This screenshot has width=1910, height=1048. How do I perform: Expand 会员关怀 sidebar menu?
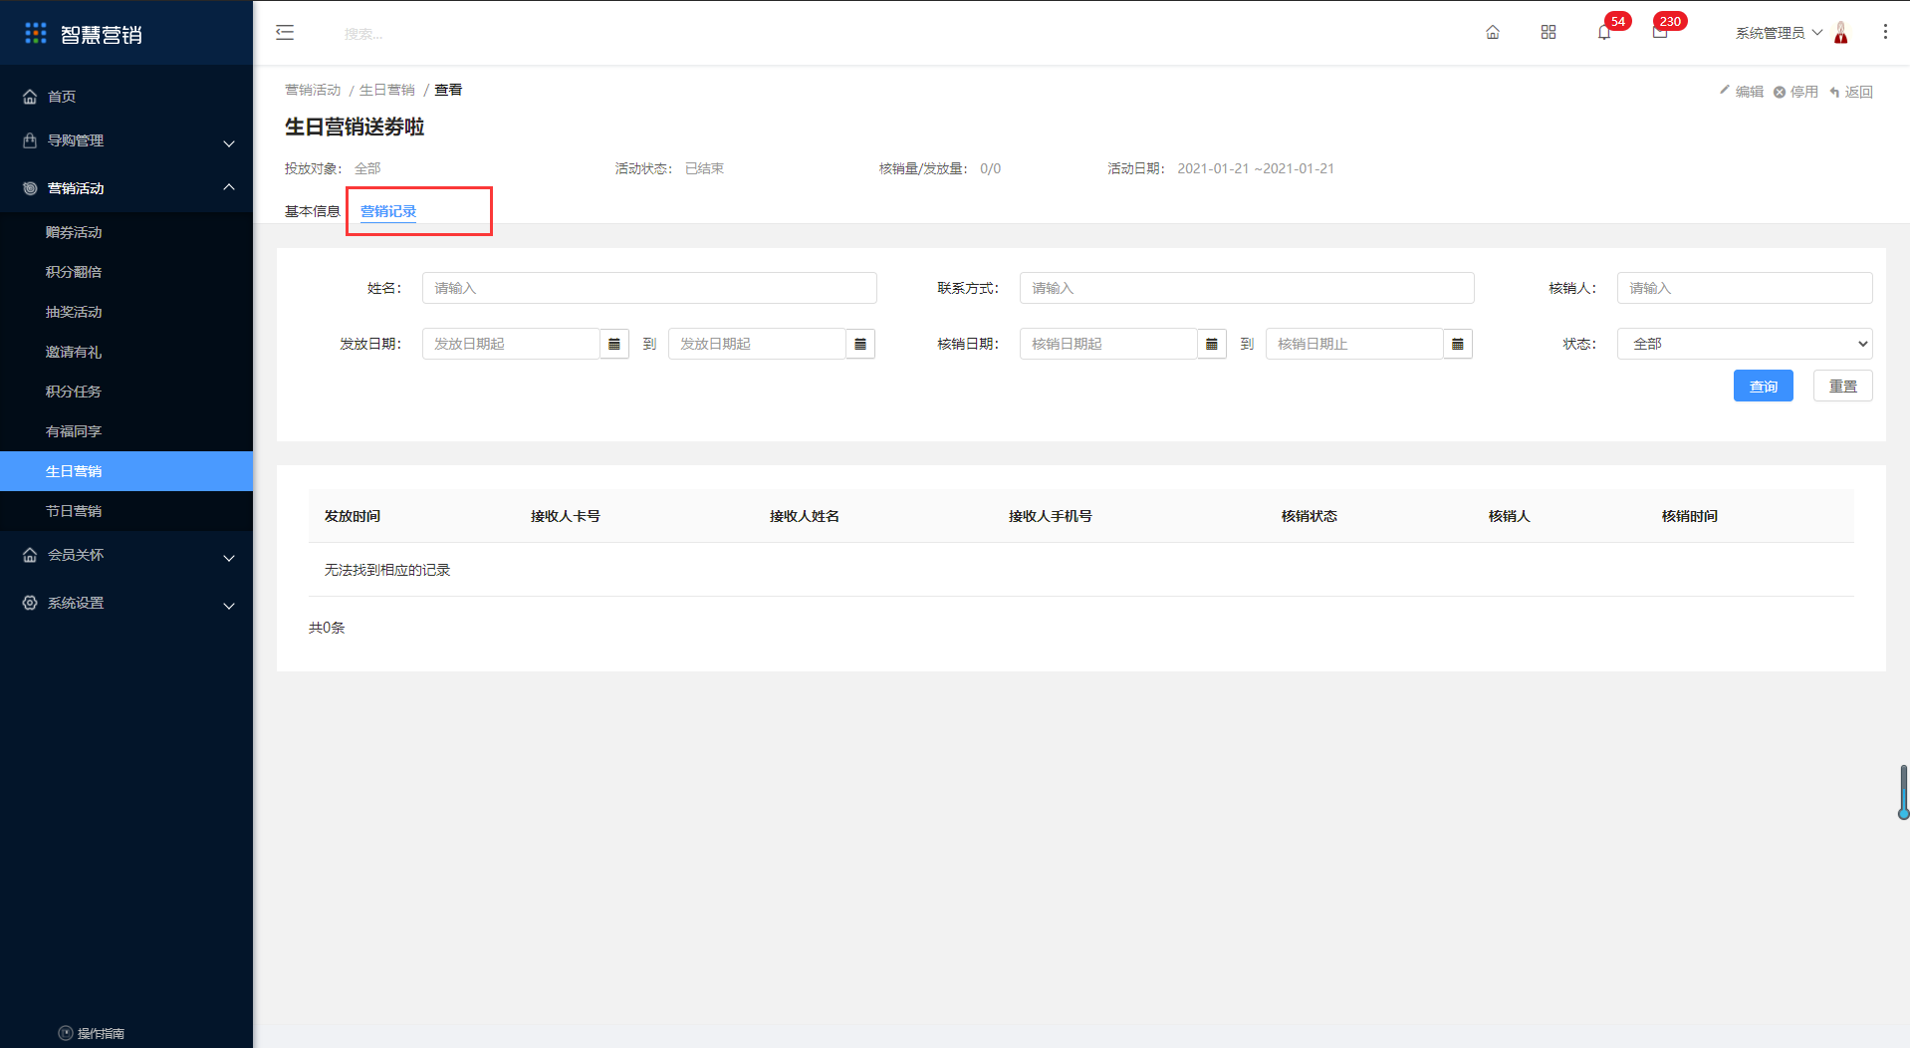click(x=126, y=555)
